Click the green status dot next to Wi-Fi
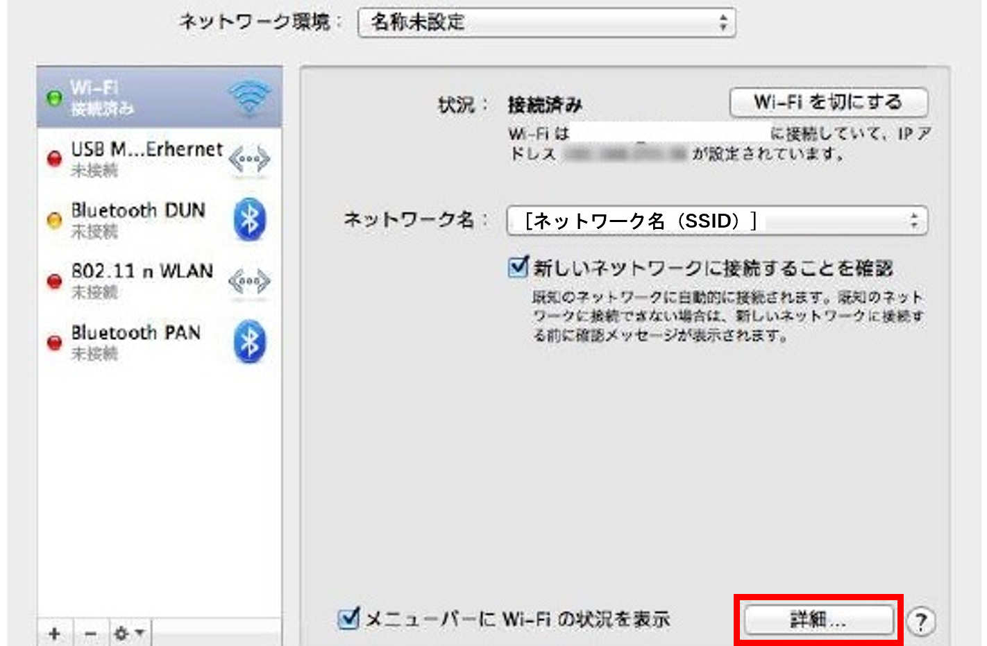 pyautogui.click(x=53, y=99)
